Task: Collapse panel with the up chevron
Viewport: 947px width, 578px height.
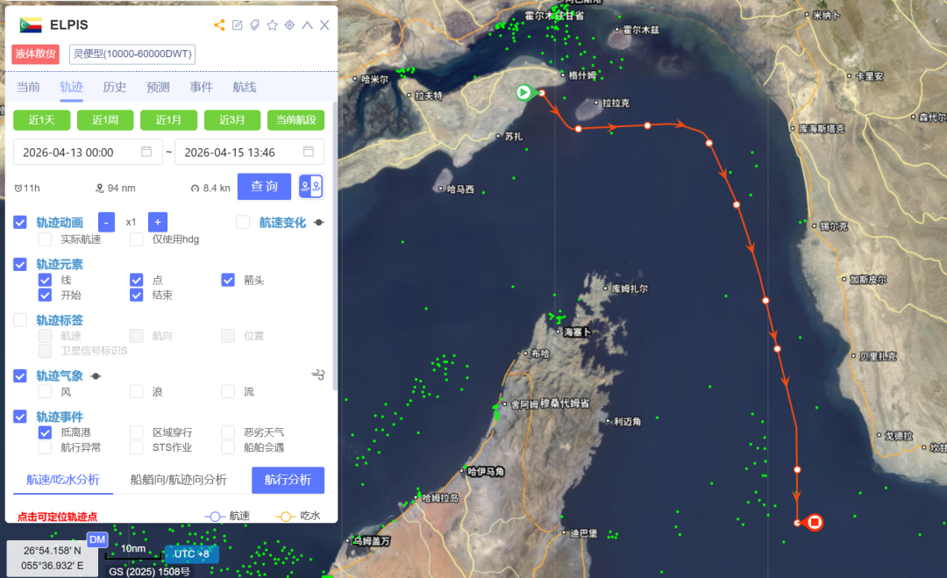Action: [308, 25]
